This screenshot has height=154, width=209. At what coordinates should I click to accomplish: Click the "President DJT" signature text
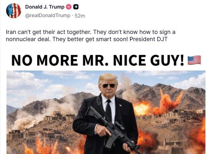pyautogui.click(x=149, y=39)
